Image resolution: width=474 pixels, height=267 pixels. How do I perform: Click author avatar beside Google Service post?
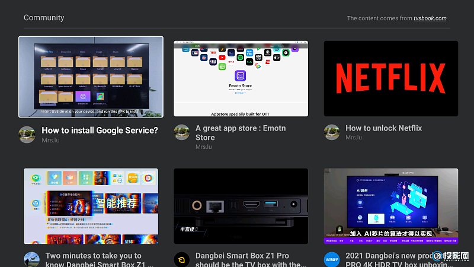[x=27, y=135]
